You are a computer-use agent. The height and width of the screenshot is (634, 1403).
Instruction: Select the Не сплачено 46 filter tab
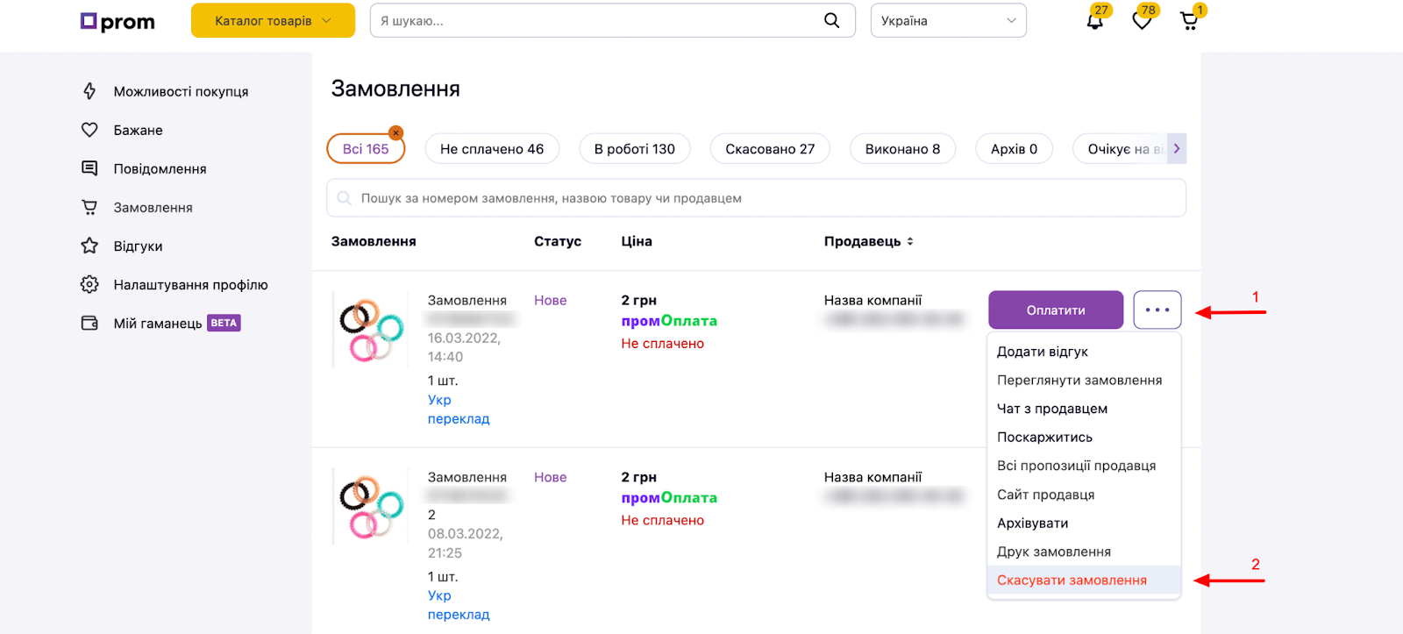(x=492, y=149)
